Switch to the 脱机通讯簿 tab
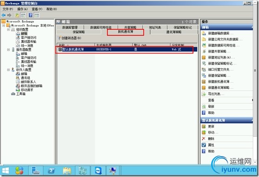This screenshot has height=177, width=259. tap(126, 32)
